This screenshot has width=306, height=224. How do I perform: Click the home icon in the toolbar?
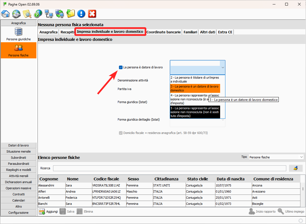[x=6, y=13]
